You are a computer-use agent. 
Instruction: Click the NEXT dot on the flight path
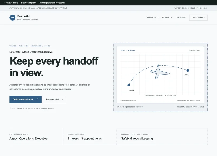[x=188, y=70]
